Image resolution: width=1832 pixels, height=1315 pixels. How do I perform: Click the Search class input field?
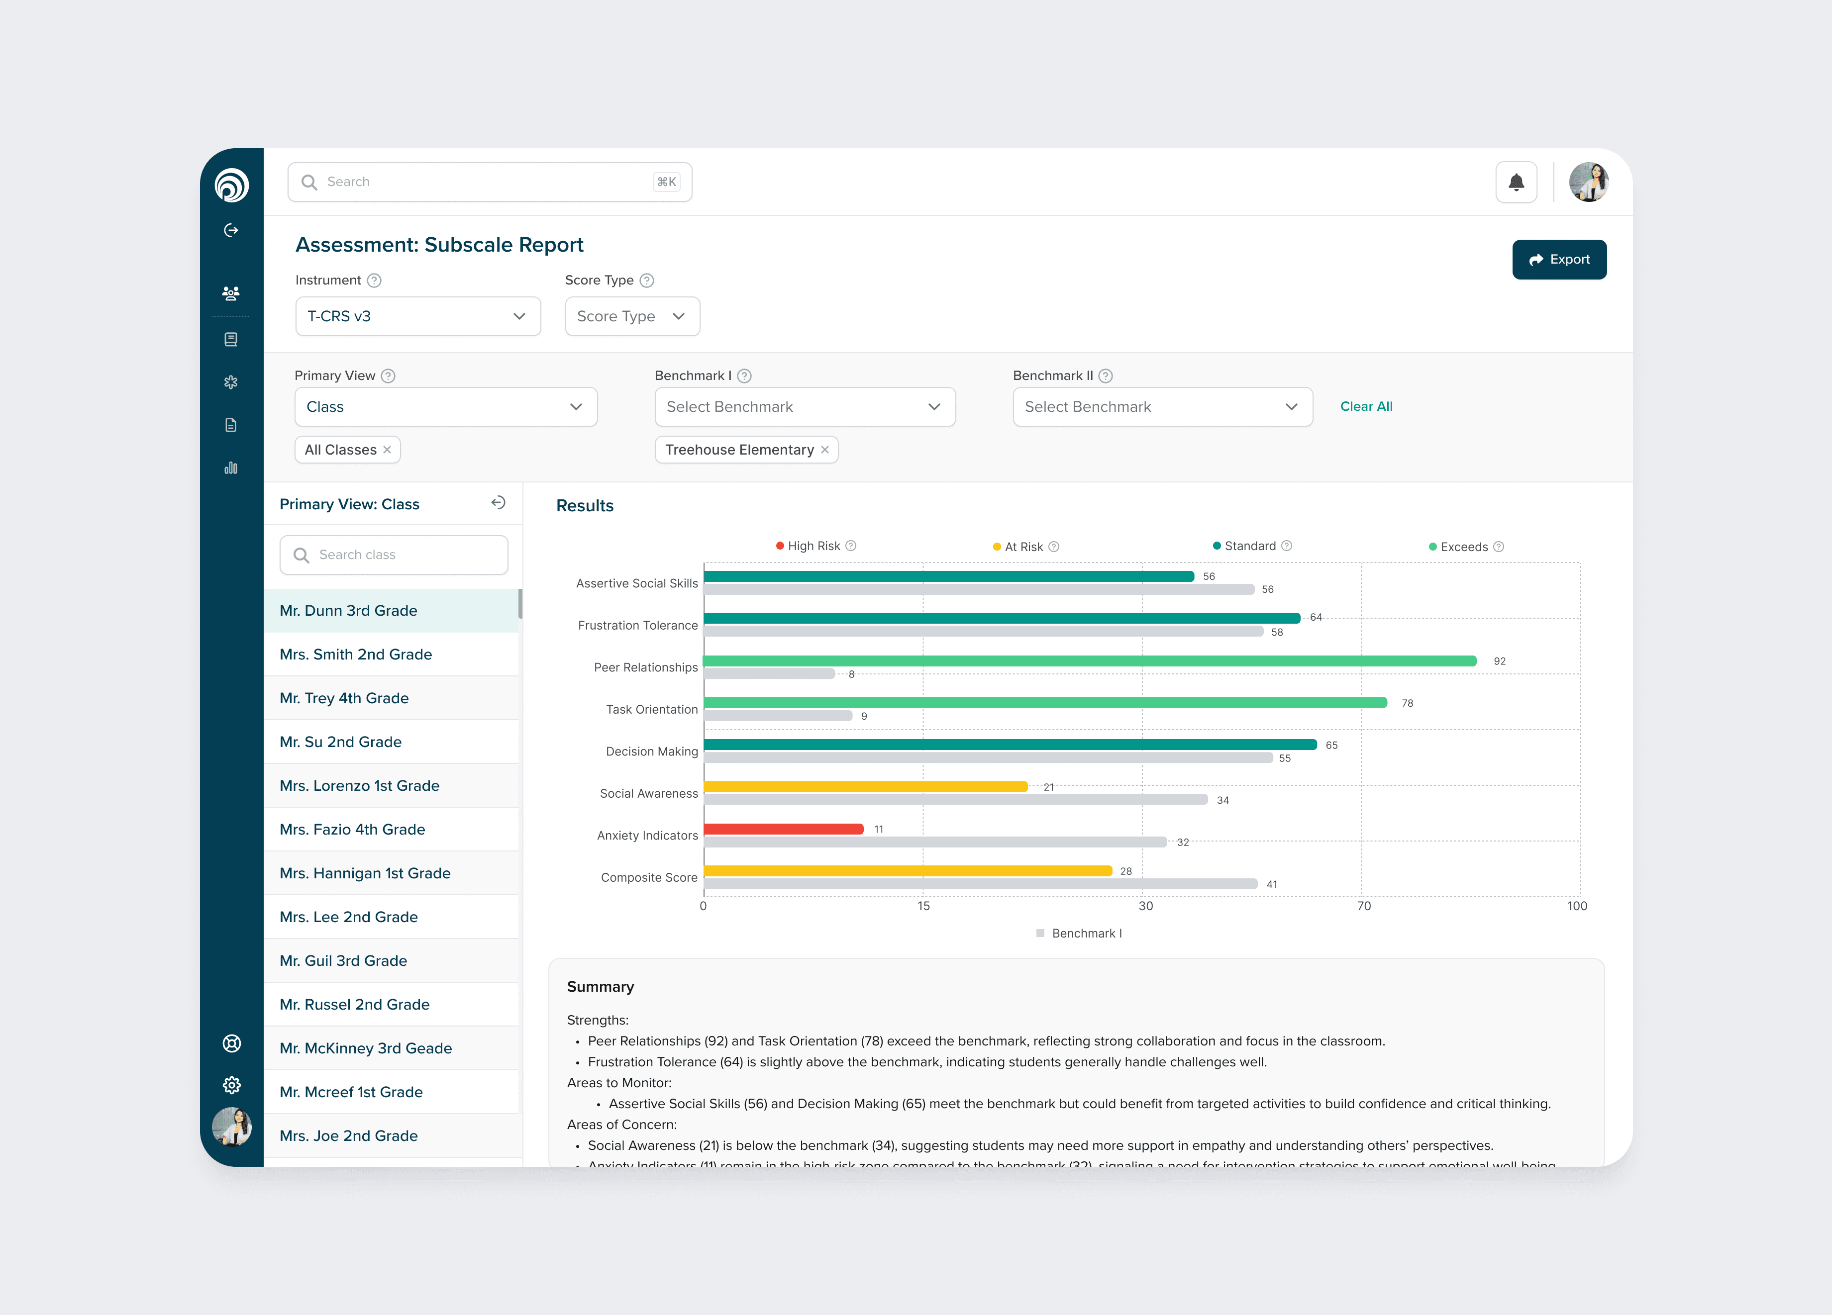coord(394,555)
